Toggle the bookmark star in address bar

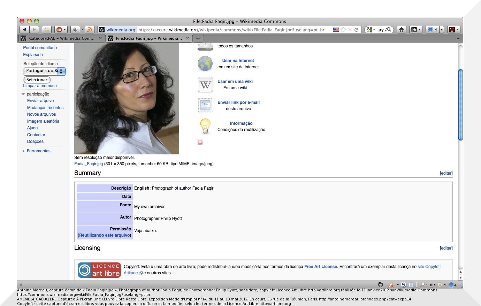coord(343,30)
